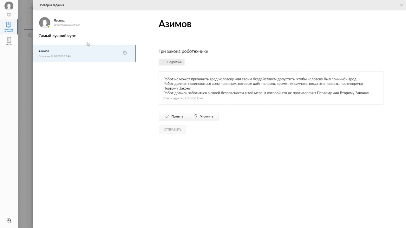
Task: Click the pending clock icon on Азимов row
Action: click(x=125, y=53)
